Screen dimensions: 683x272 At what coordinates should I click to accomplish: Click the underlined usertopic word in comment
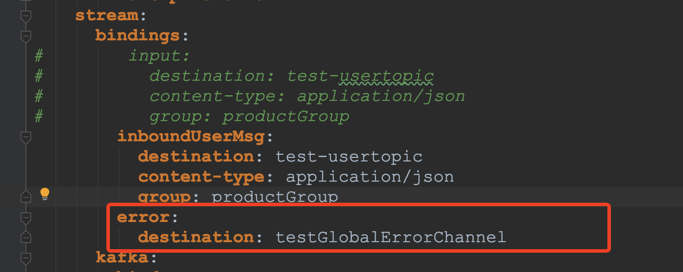point(386,76)
